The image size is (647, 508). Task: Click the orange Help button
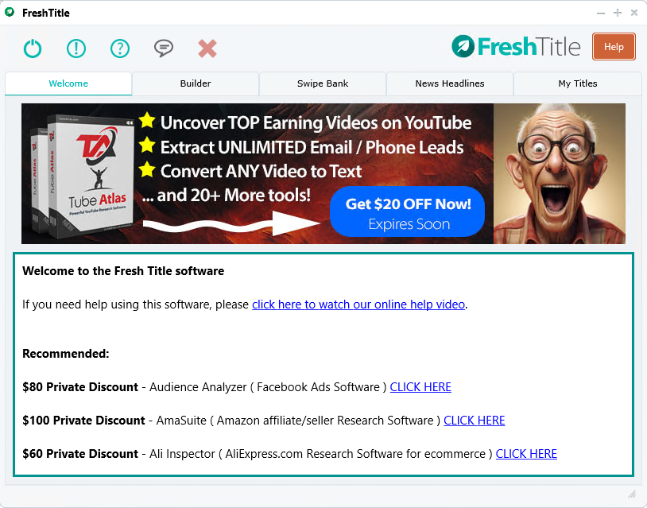click(x=614, y=47)
